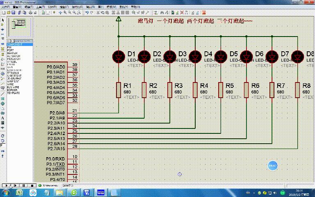The image size is (315, 197).
Task: Open the file explorer taskbar folder
Action: 59,193
